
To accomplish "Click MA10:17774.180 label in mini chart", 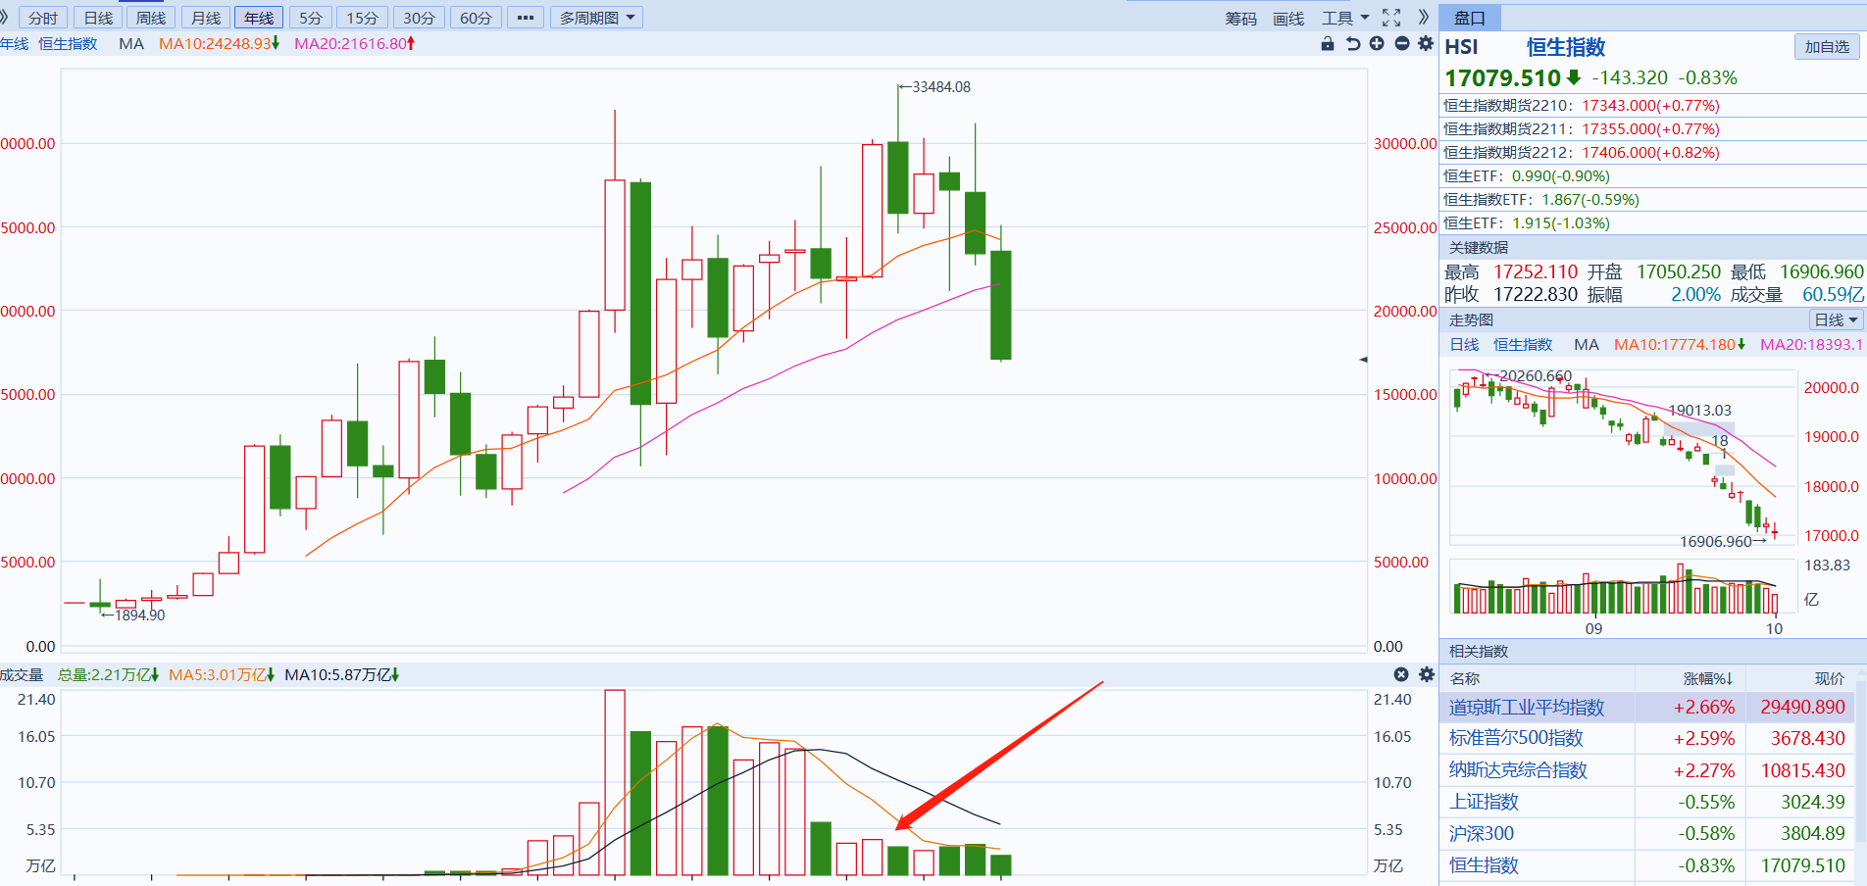I will point(1680,344).
